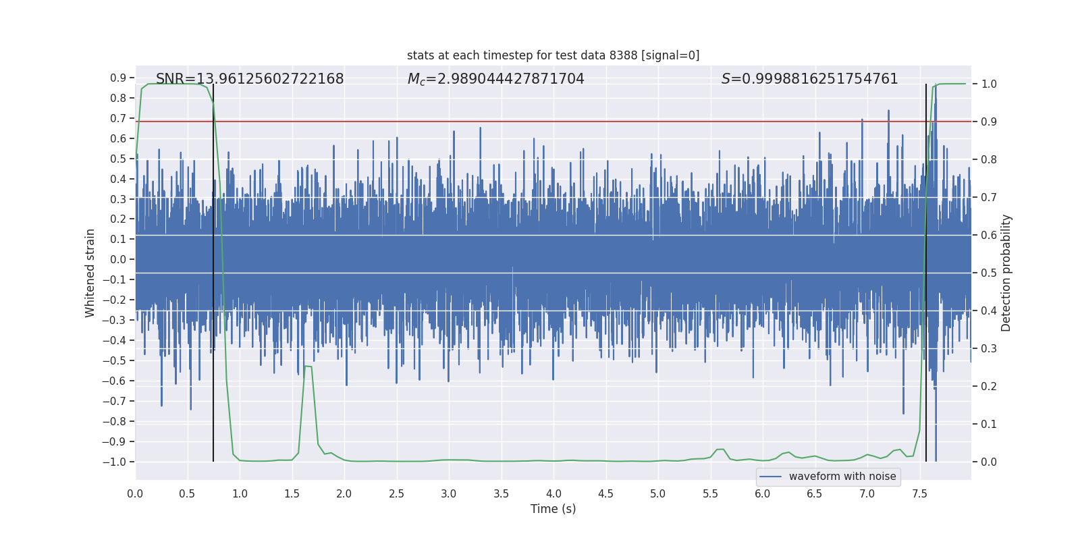
Task: Click the 0.9 tick on left strain axis
Action: tap(118, 78)
